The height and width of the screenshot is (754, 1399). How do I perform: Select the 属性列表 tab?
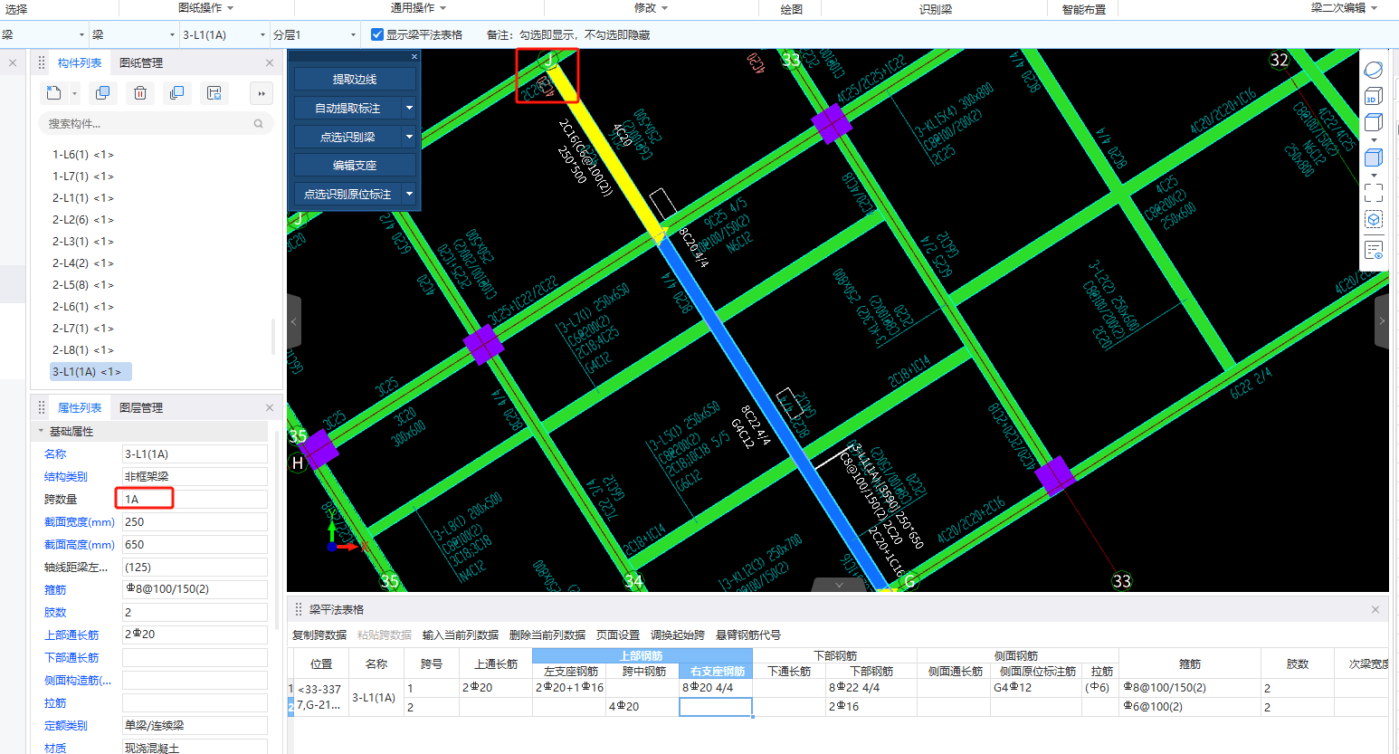pyautogui.click(x=80, y=407)
